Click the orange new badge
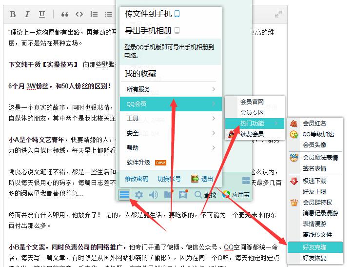 [x=160, y=163]
